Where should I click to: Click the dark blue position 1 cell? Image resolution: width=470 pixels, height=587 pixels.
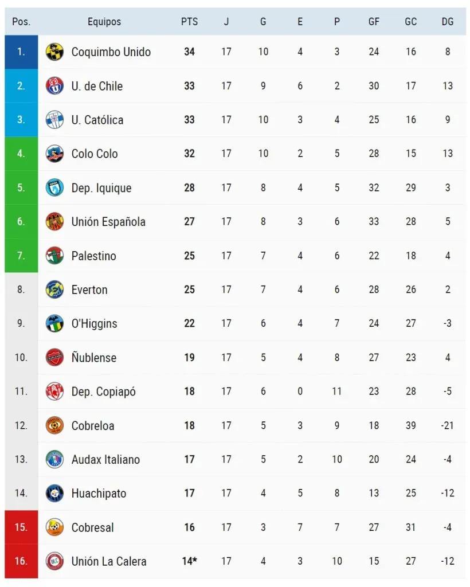coord(21,52)
